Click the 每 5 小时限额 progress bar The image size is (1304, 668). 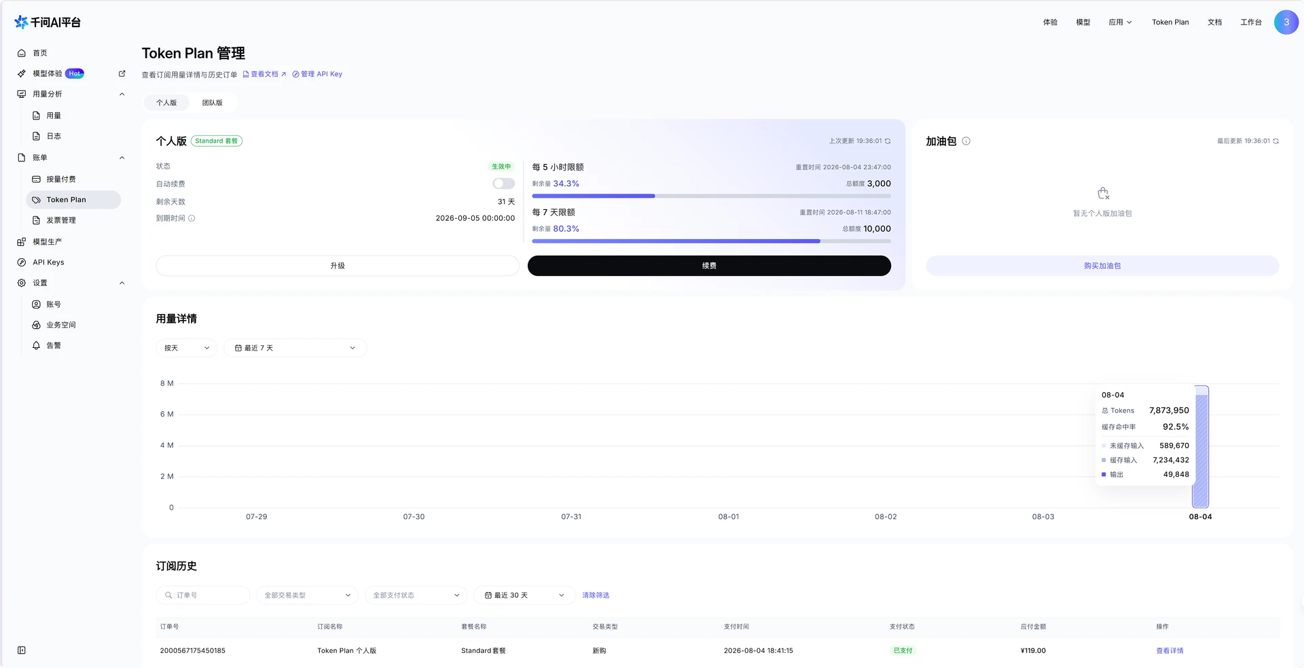click(711, 196)
